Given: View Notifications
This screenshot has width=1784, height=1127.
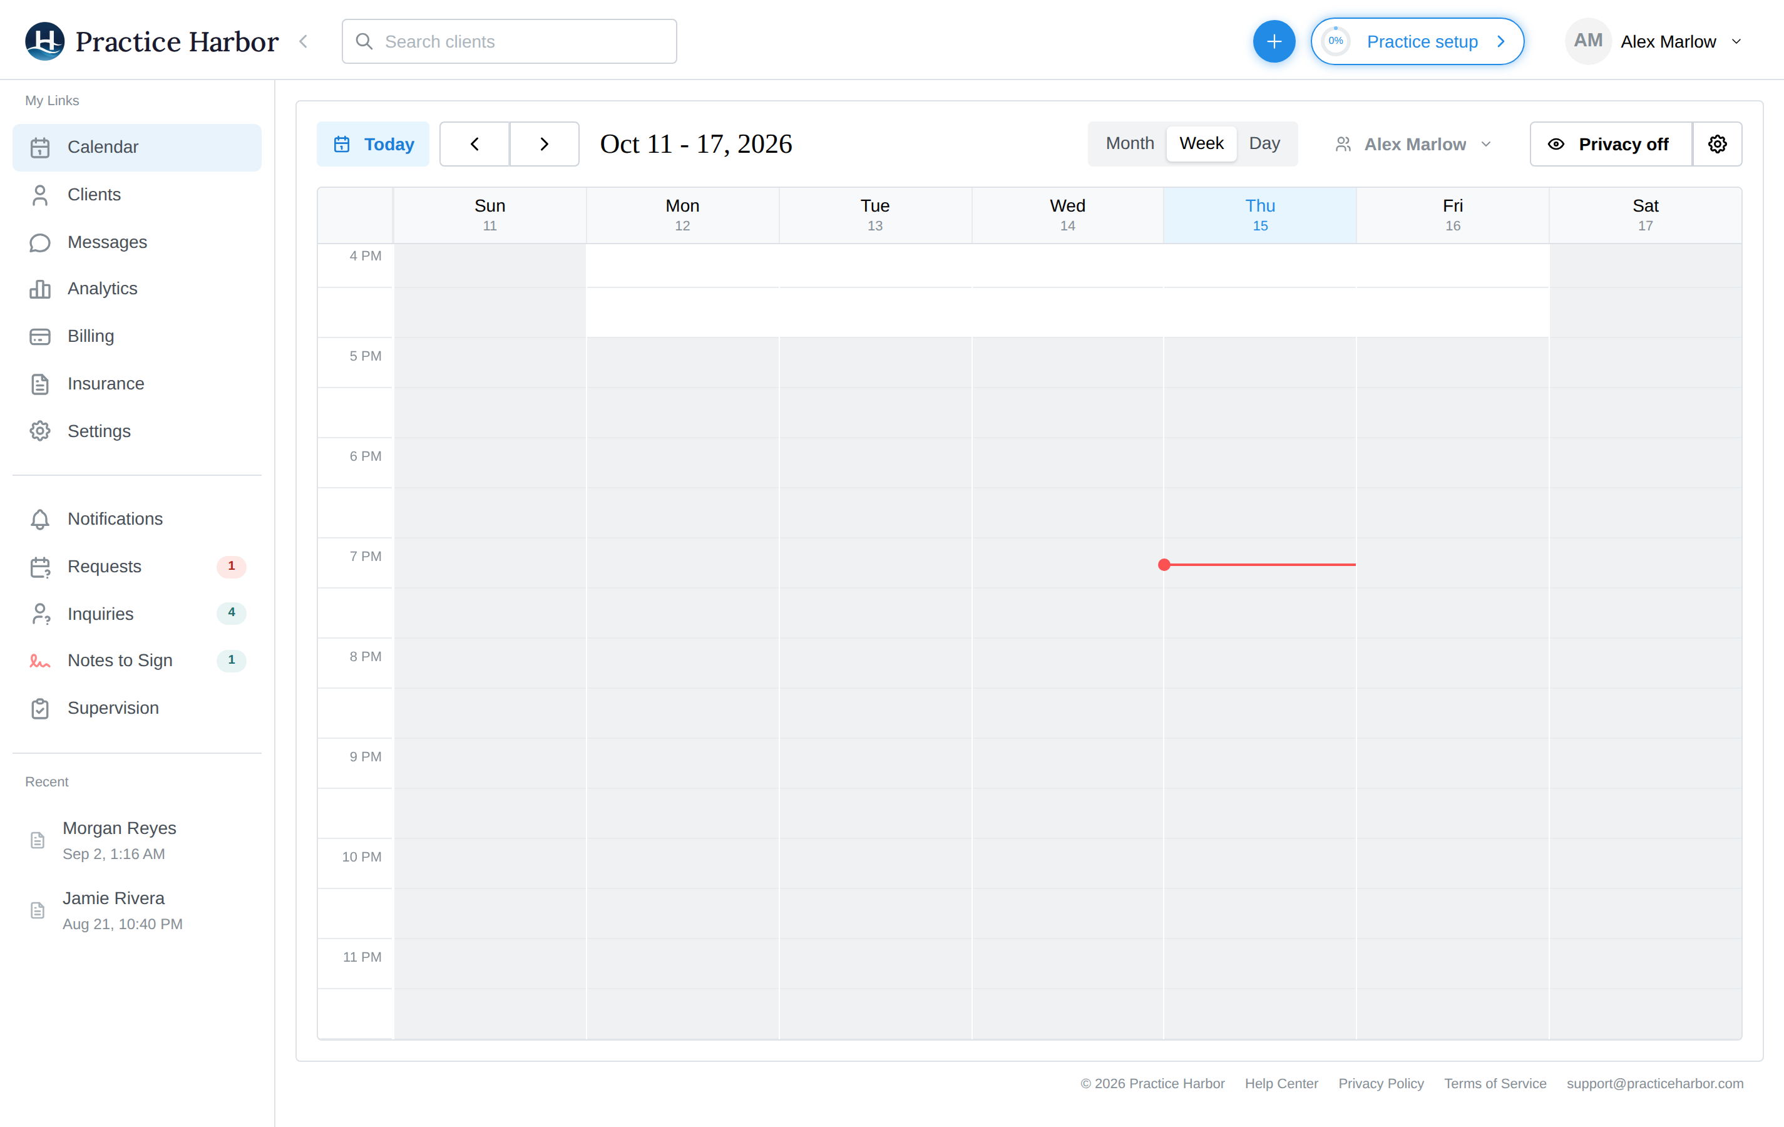Looking at the screenshot, I should pyautogui.click(x=137, y=518).
